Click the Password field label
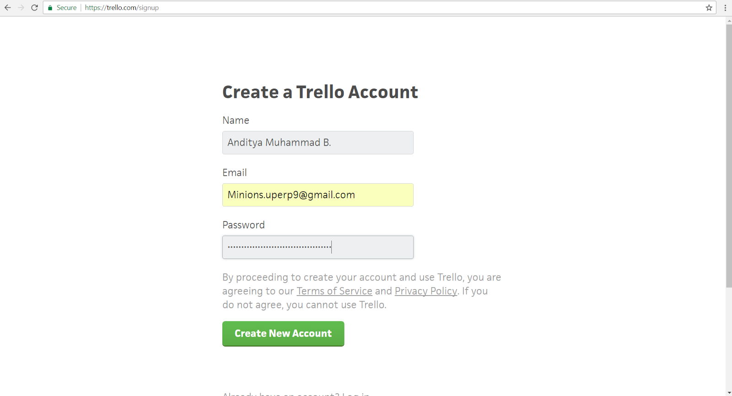Viewport: 732px width, 396px height. [243, 225]
